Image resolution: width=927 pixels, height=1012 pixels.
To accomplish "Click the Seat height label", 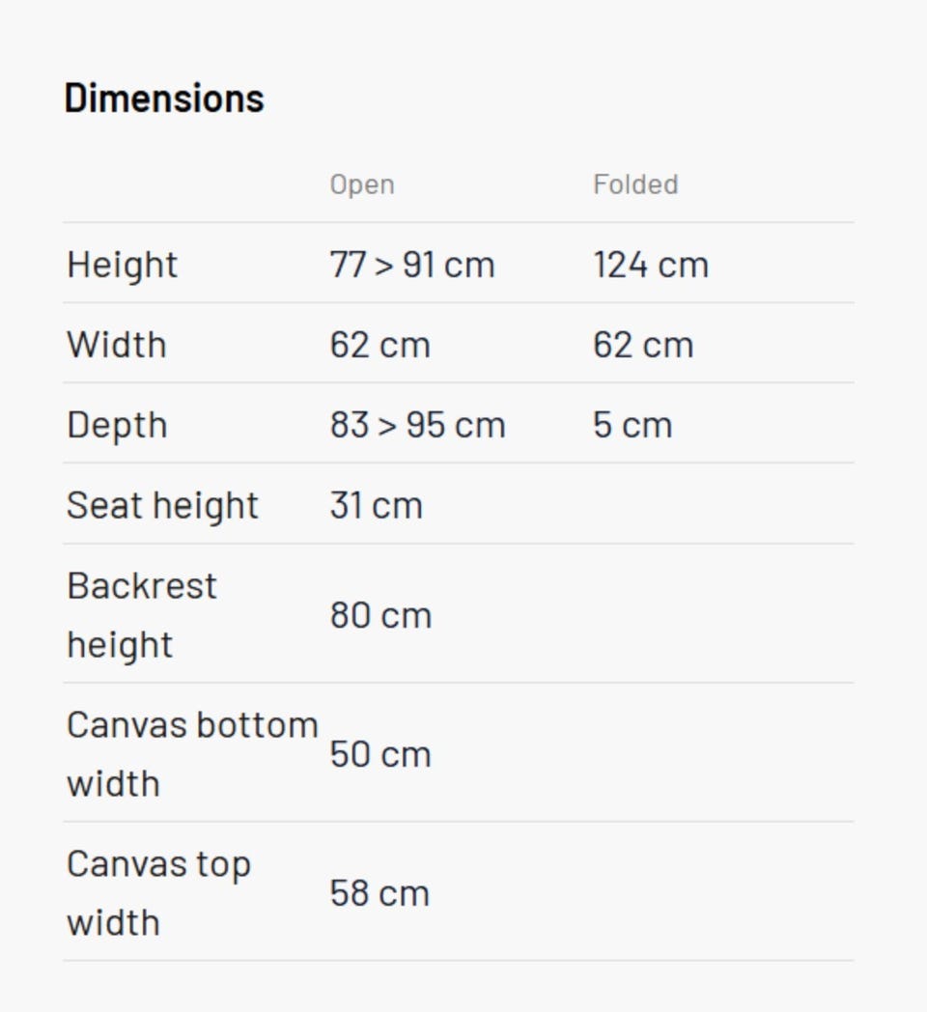I will coord(162,505).
